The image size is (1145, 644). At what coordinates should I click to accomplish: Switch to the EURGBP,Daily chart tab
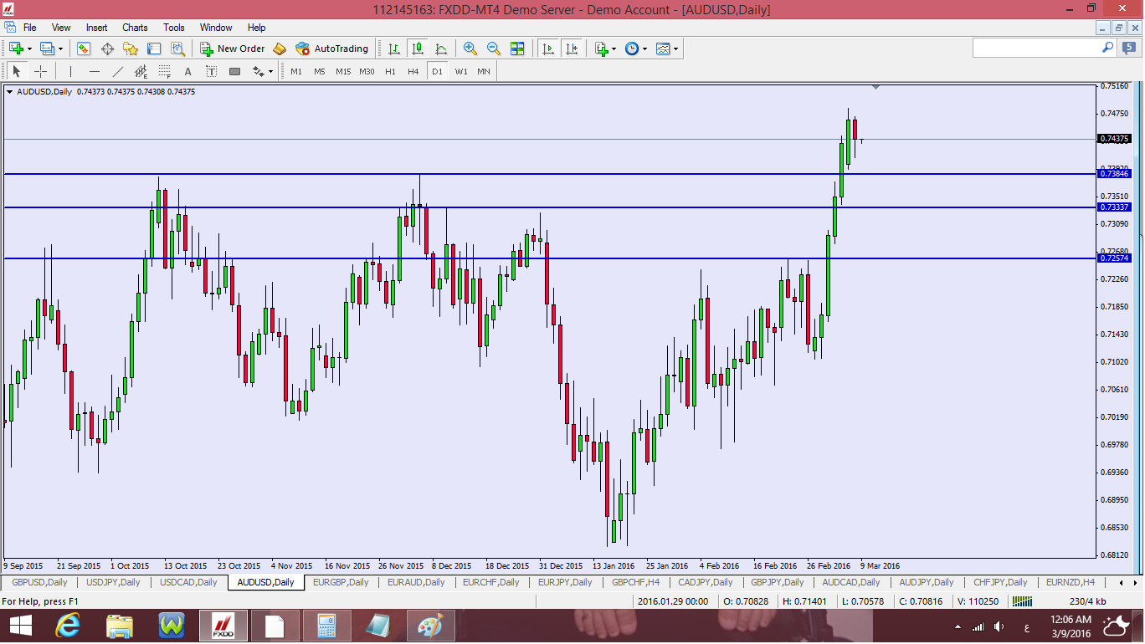(341, 582)
